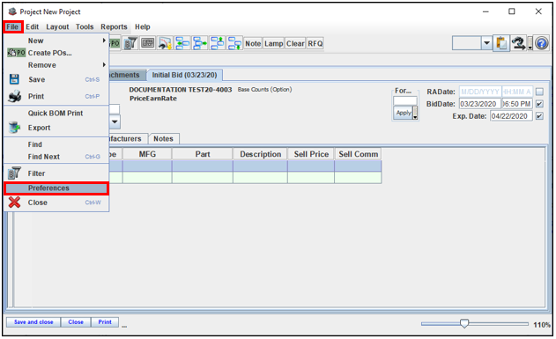This screenshot has height=339, width=556.
Task: Click the MFG column header
Action: (x=147, y=154)
